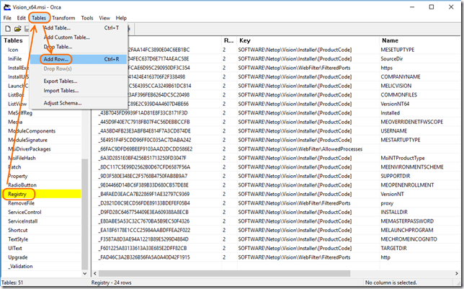Click the INSTALLDIR name cell

click(396, 212)
